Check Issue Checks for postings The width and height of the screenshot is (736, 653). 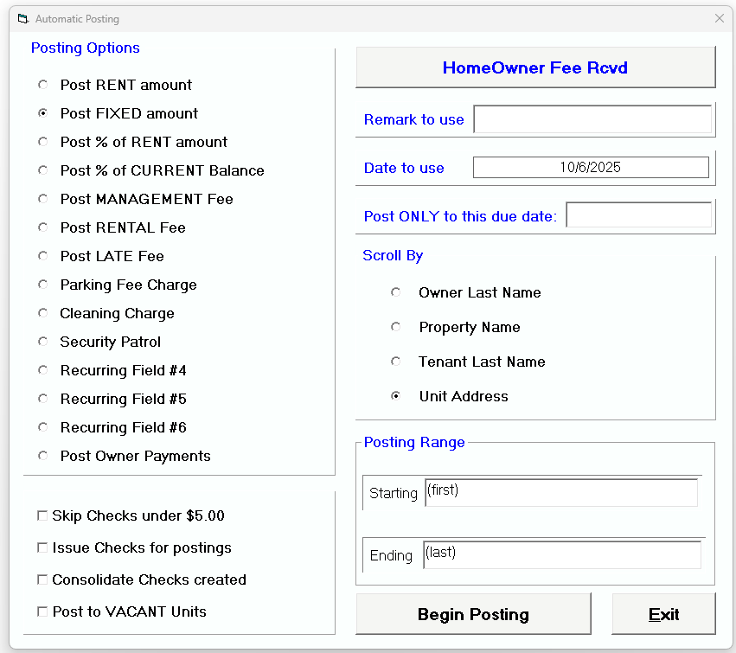pos(42,547)
